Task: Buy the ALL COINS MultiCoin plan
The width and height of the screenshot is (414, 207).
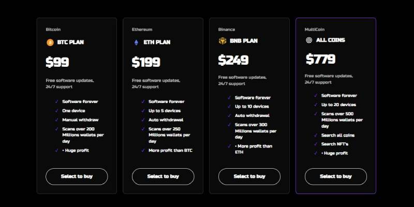Action: click(335, 176)
